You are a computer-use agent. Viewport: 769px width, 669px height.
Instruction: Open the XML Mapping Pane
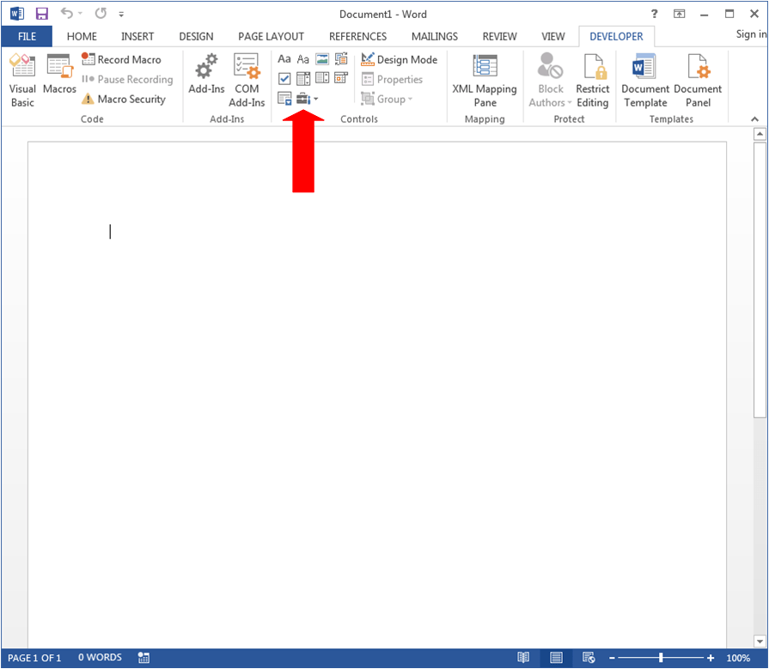(485, 81)
